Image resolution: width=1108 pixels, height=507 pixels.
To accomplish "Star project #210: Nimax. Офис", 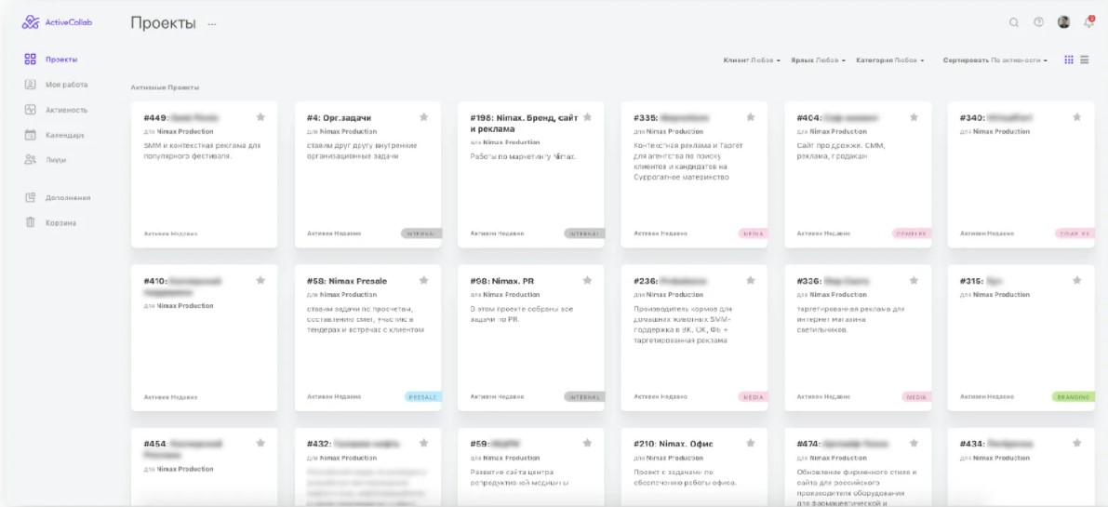I will [x=751, y=443].
